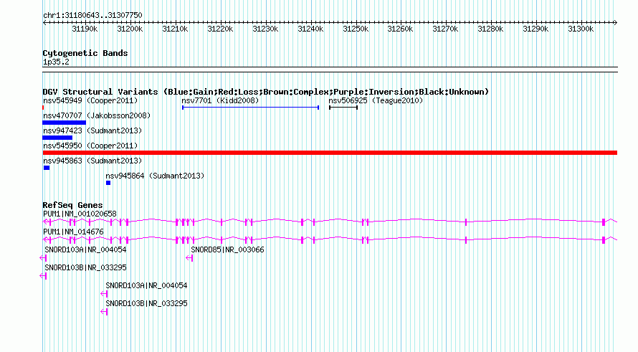The image size is (638, 352).
Task: Open SNORD85|NR_003066 gene label
Action: pyautogui.click(x=227, y=249)
